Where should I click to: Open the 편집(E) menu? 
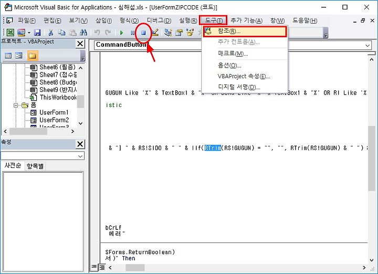[x=52, y=20]
